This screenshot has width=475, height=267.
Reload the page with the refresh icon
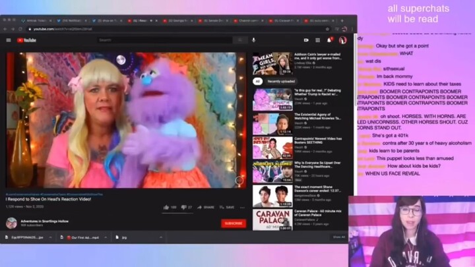pos(20,29)
